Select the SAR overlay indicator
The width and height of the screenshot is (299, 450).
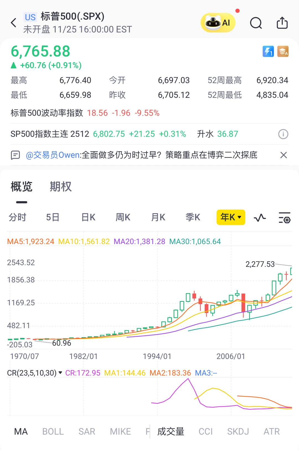tap(87, 431)
